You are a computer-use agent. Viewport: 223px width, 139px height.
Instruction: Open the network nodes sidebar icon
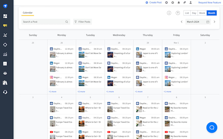pos(5,35)
